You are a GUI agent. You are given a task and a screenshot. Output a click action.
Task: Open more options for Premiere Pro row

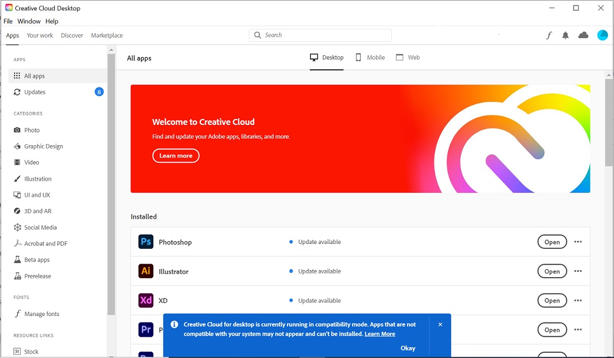click(578, 330)
